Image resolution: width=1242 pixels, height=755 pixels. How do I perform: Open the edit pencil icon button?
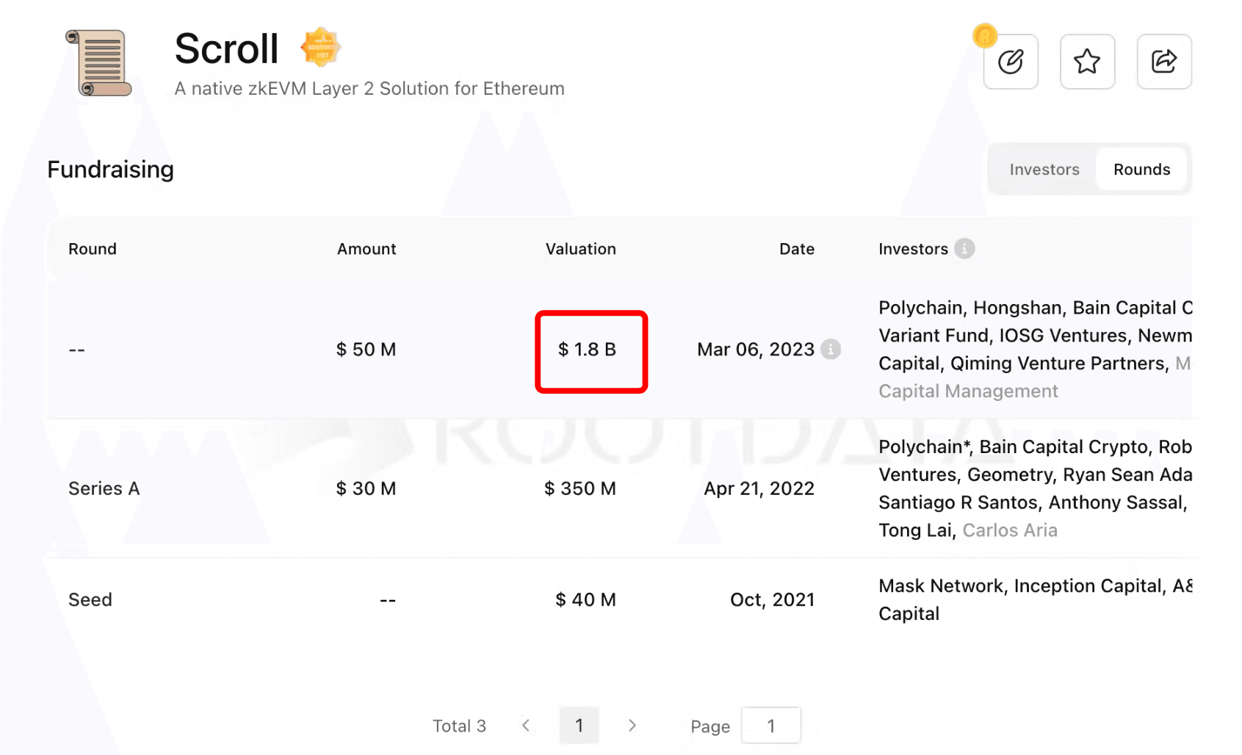pyautogui.click(x=1011, y=62)
